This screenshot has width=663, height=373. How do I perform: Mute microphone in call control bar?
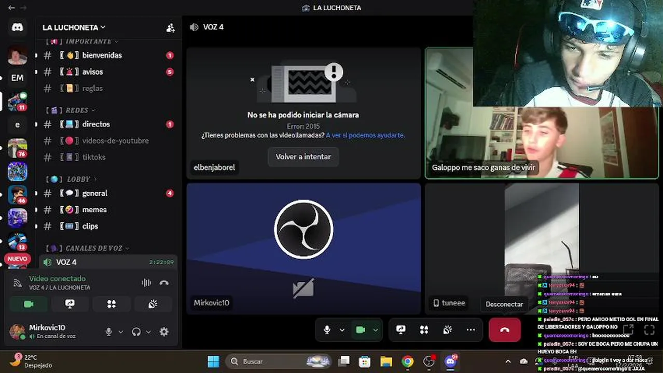(x=327, y=329)
